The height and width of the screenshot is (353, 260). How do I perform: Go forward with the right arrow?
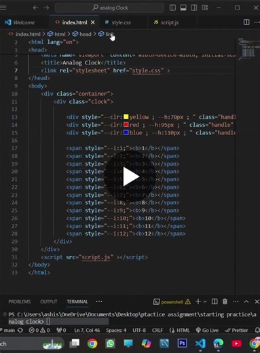pos(46,7)
